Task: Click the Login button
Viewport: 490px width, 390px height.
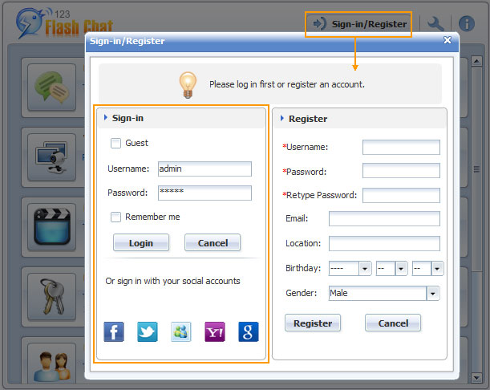Action: click(x=141, y=242)
